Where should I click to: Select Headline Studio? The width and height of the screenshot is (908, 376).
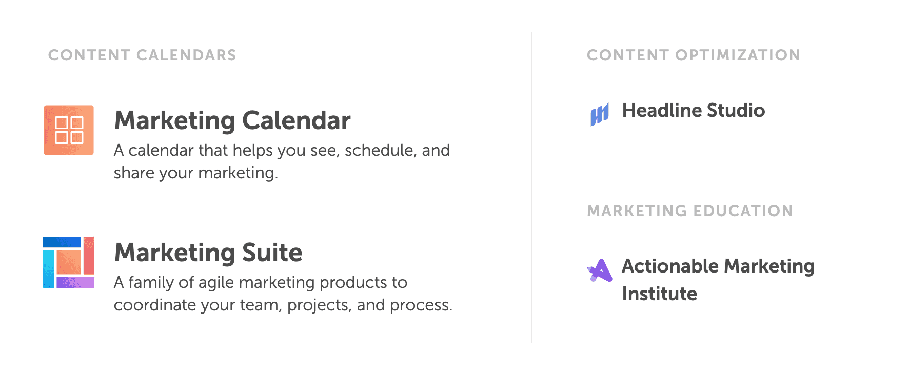click(694, 111)
